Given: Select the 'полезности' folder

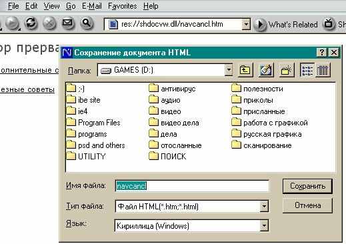Looking at the screenshot, I should pyautogui.click(x=257, y=89).
